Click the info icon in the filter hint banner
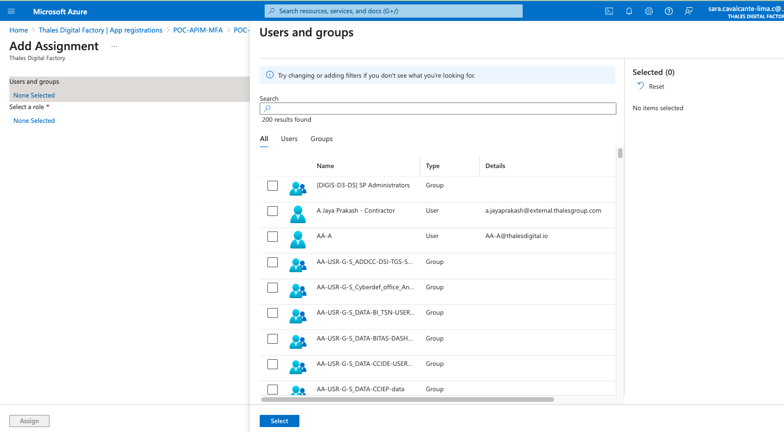The image size is (784, 432). (270, 75)
